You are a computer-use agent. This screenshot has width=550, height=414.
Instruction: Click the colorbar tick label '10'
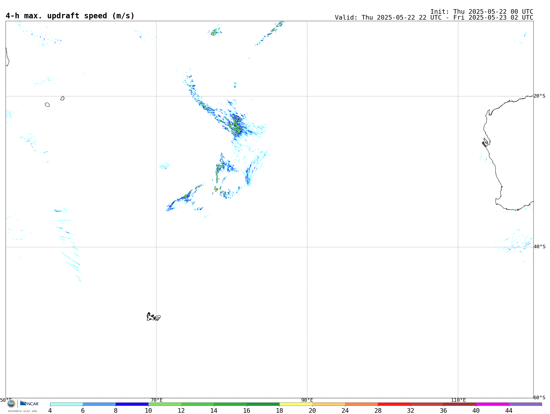coord(148,410)
